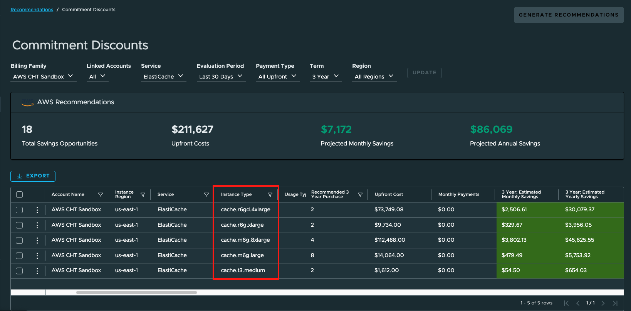Click the AWS logo icon
The height and width of the screenshot is (311, 631).
pyautogui.click(x=27, y=102)
